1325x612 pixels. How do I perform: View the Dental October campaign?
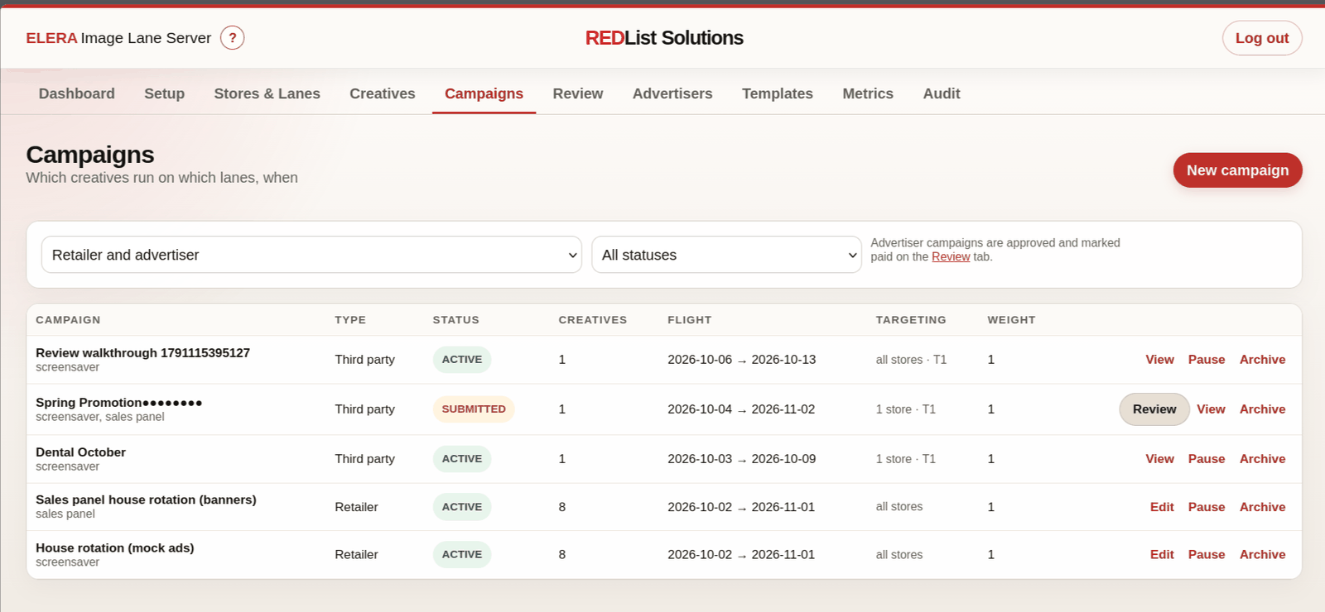pyautogui.click(x=1159, y=459)
